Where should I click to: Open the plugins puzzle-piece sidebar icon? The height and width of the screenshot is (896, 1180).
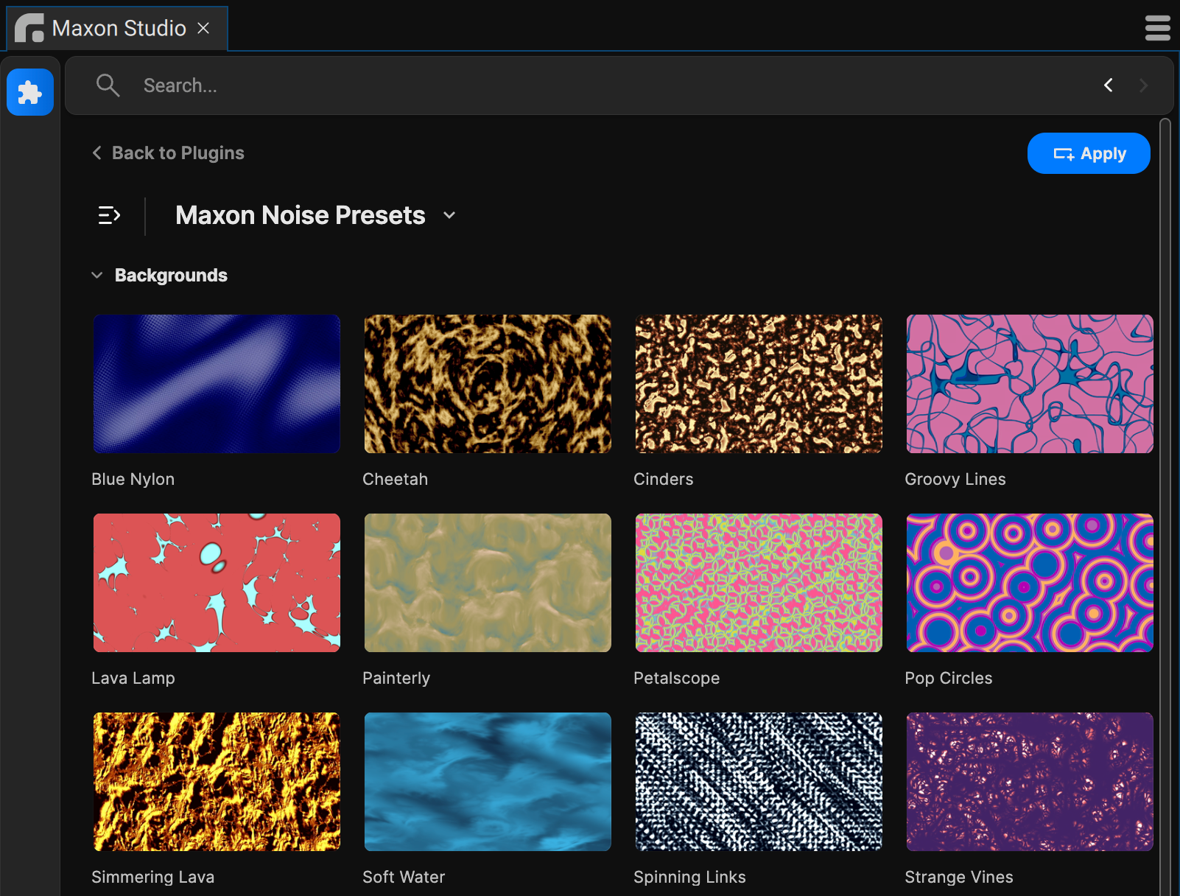click(x=30, y=92)
